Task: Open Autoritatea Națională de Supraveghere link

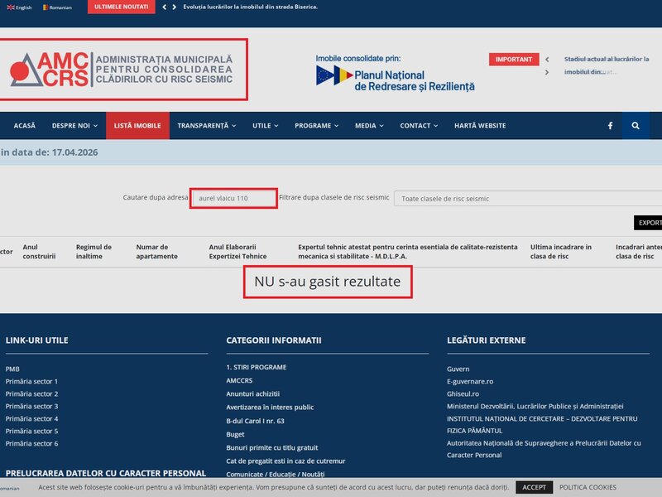Action: point(544,449)
